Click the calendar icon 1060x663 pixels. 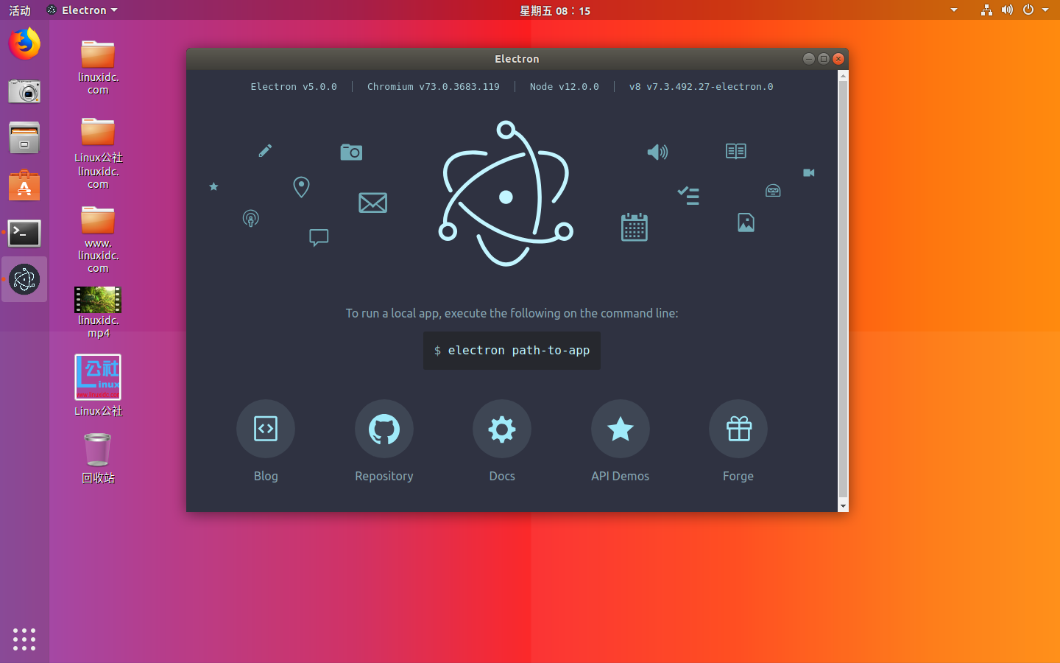pyautogui.click(x=634, y=227)
